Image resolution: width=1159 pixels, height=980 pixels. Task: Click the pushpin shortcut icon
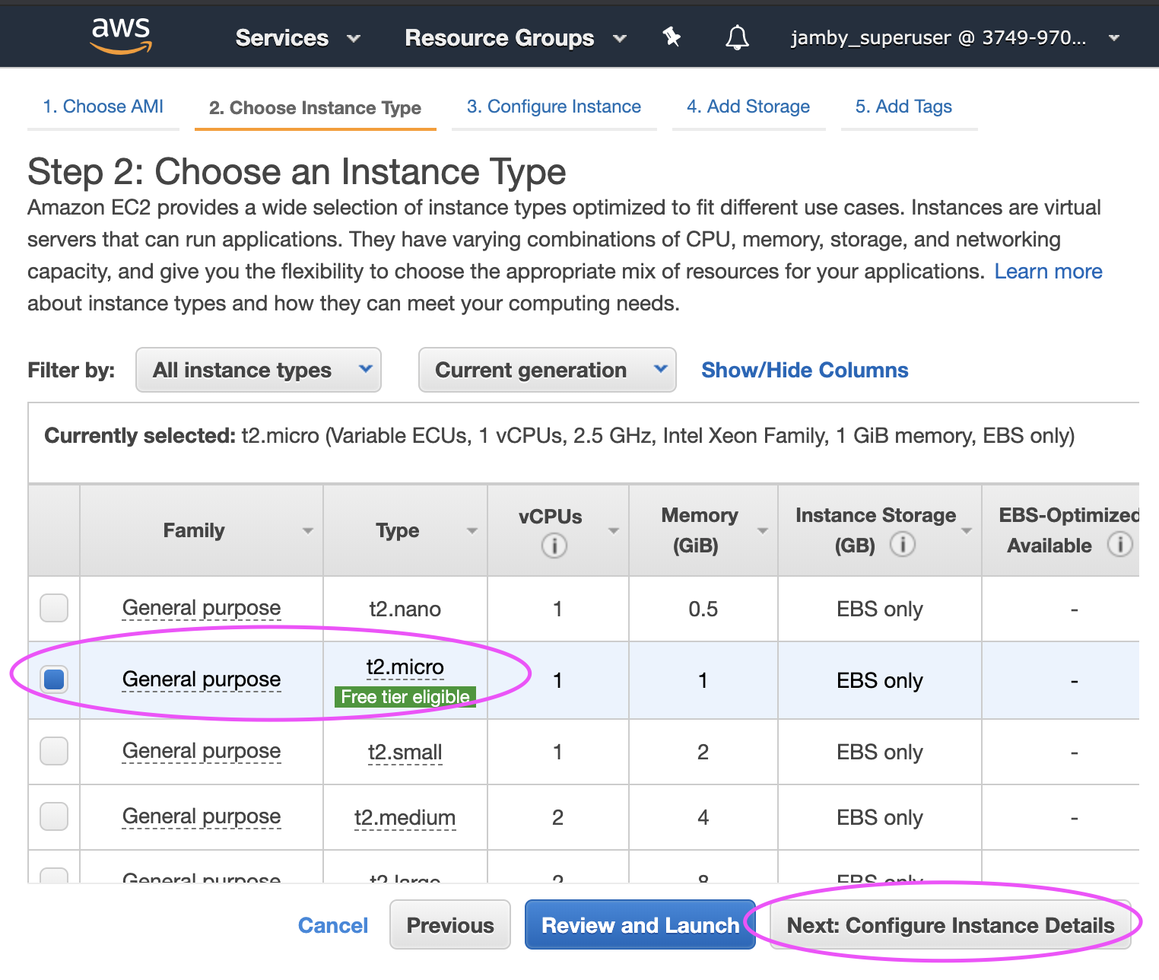click(x=672, y=37)
